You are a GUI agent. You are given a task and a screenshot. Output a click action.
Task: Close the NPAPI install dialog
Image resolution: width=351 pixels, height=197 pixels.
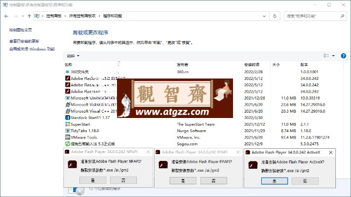[x=148, y=152]
